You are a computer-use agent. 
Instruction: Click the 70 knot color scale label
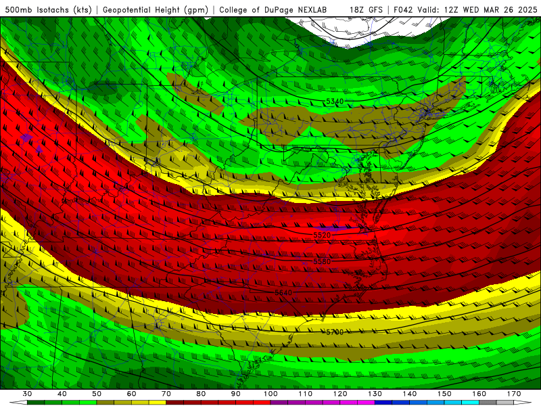coord(166,394)
